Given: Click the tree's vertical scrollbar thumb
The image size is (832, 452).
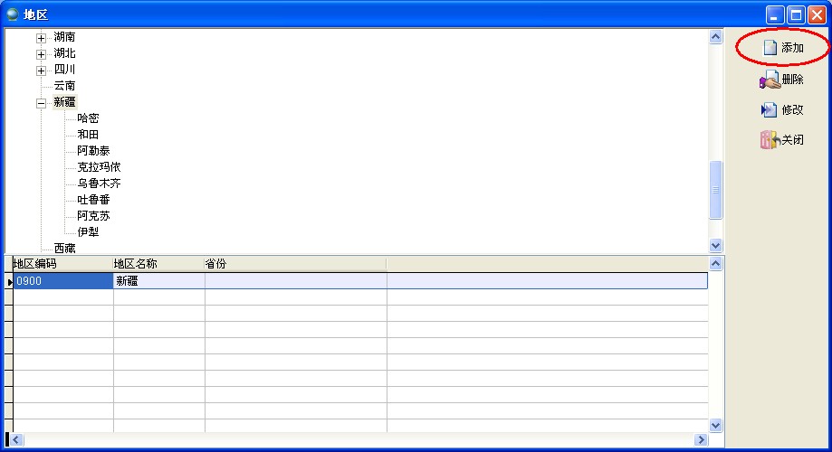Looking at the screenshot, I should 716,190.
